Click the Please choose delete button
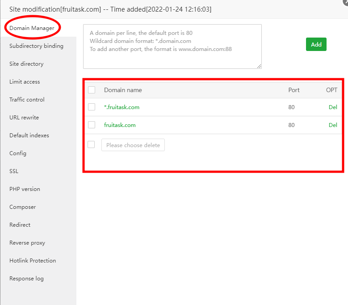Screen dimensions: 348x305 click(x=133, y=145)
